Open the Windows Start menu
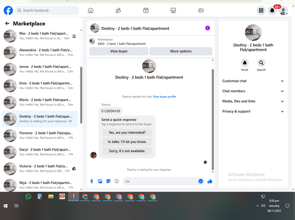This screenshot has width=295, height=220. click(5, 206)
